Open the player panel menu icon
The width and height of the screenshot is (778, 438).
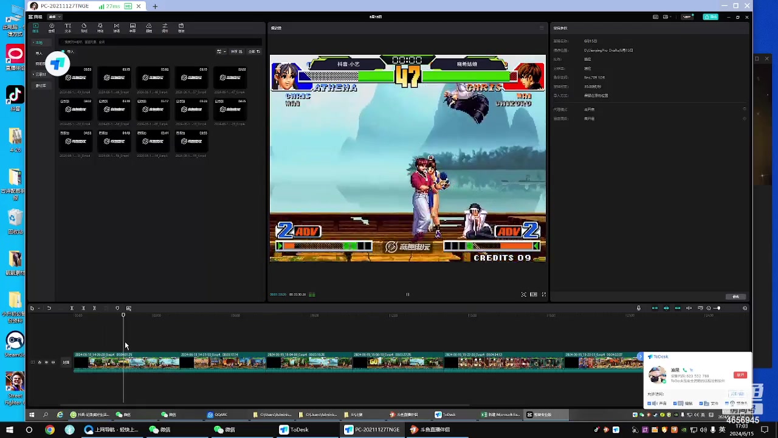(x=542, y=28)
